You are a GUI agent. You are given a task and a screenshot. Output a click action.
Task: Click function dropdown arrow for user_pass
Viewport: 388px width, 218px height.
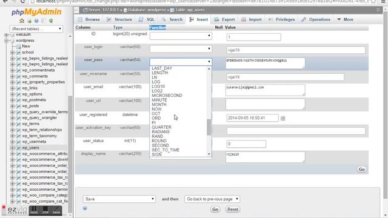209,62
